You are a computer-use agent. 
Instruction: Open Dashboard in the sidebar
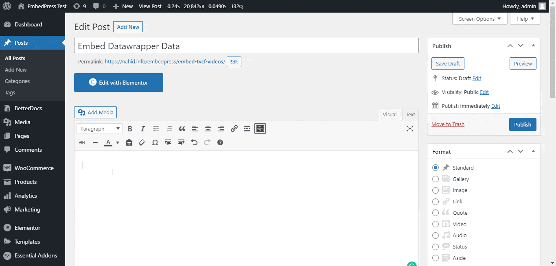(33, 24)
